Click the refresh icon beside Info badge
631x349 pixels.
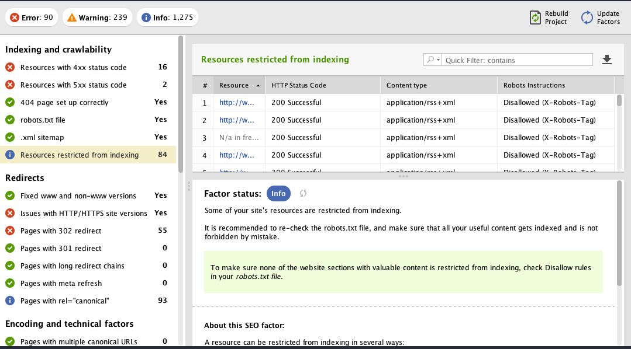click(x=303, y=194)
